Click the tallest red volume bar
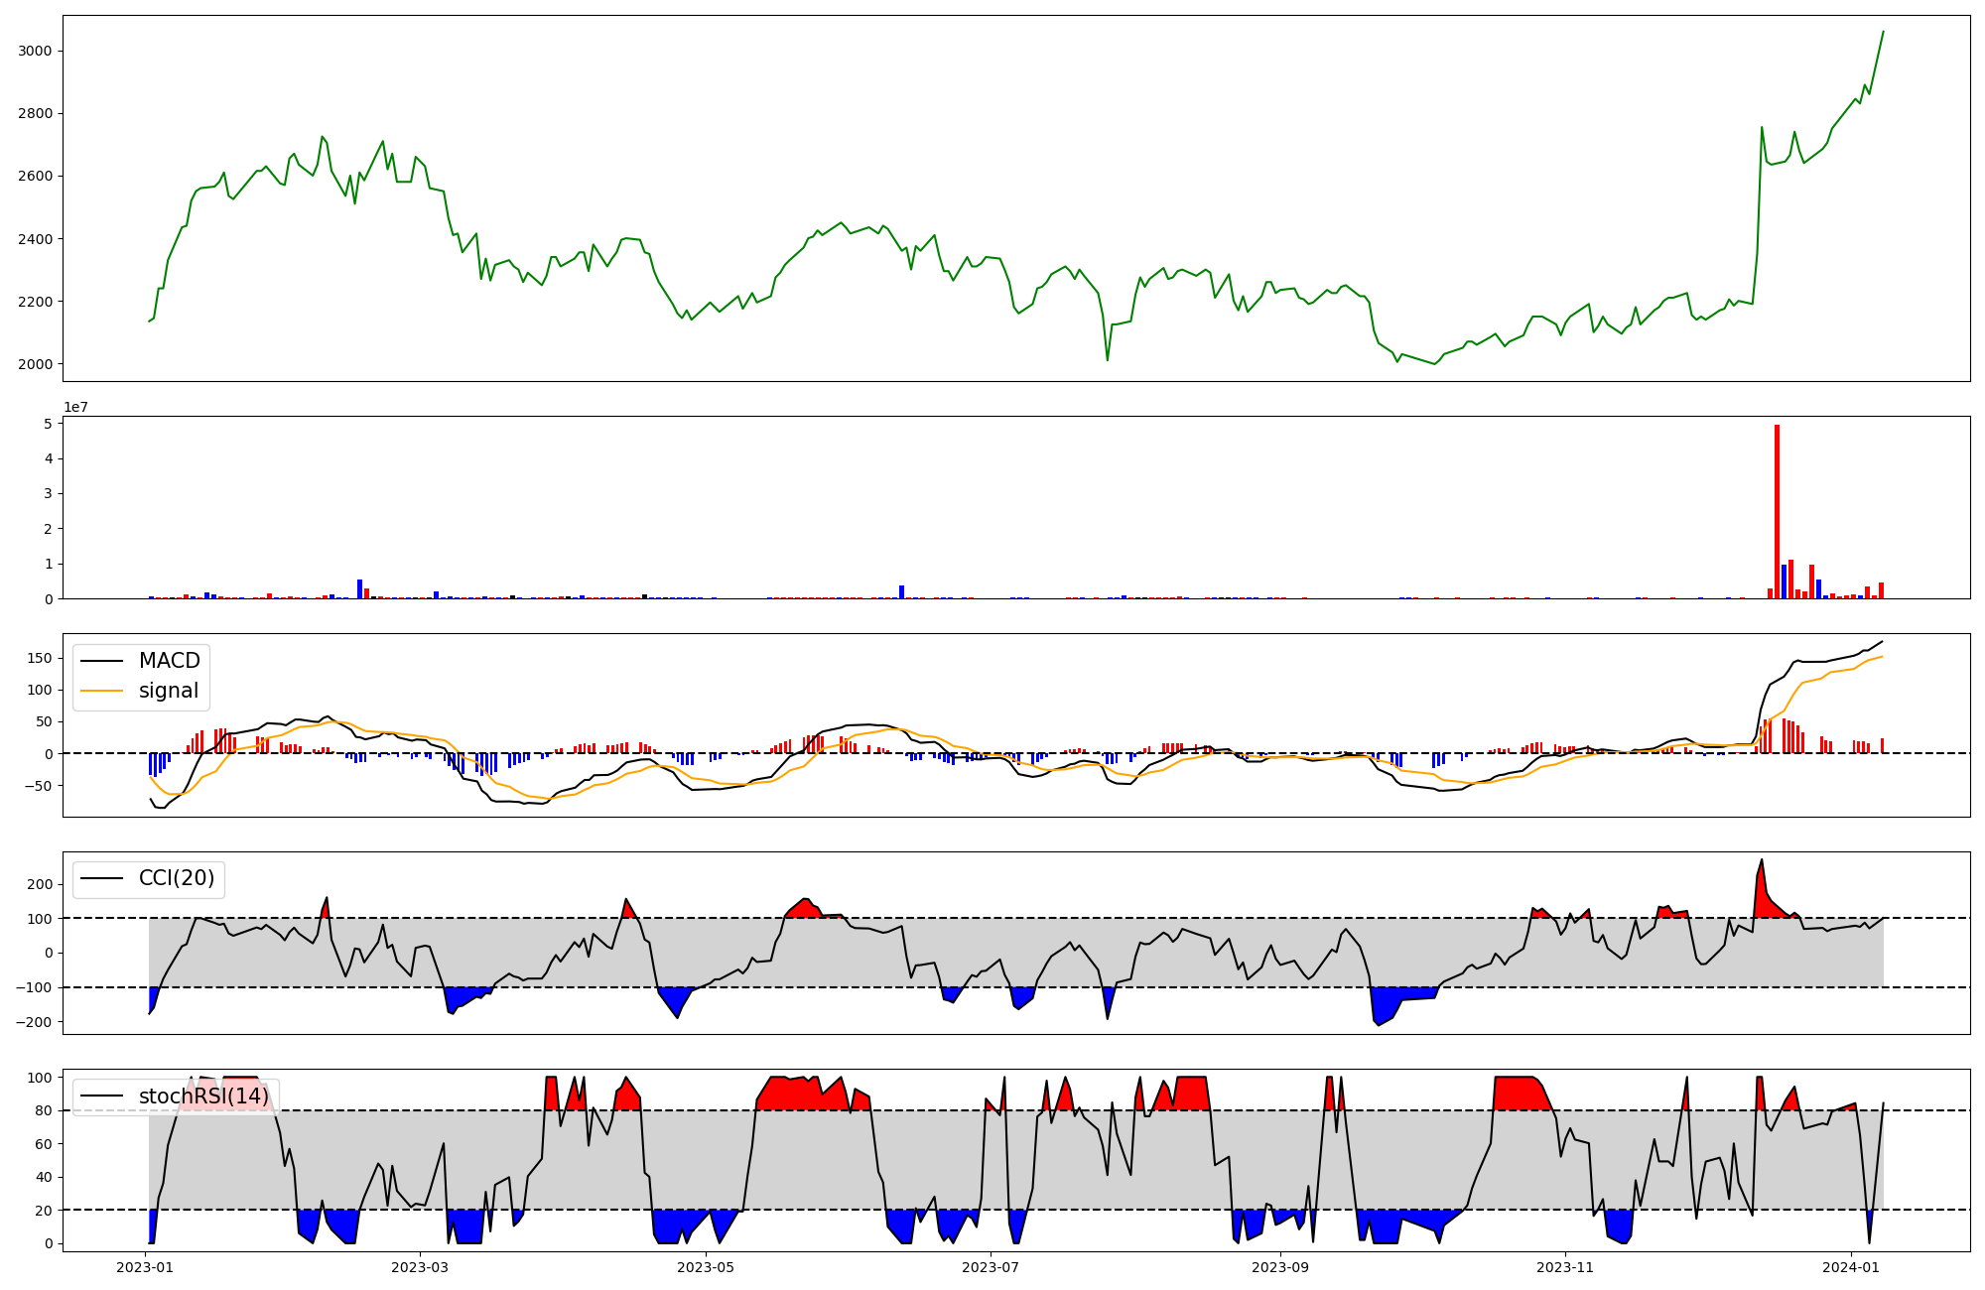 (1777, 511)
